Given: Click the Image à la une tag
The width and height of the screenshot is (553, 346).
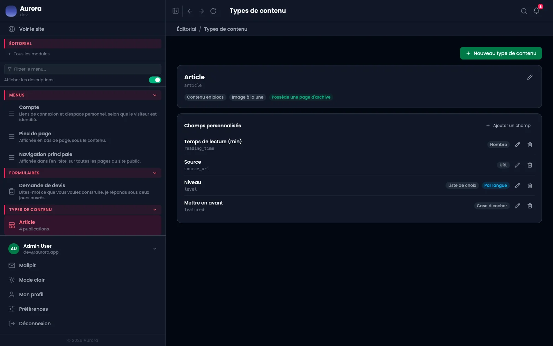Looking at the screenshot, I should [247, 97].
